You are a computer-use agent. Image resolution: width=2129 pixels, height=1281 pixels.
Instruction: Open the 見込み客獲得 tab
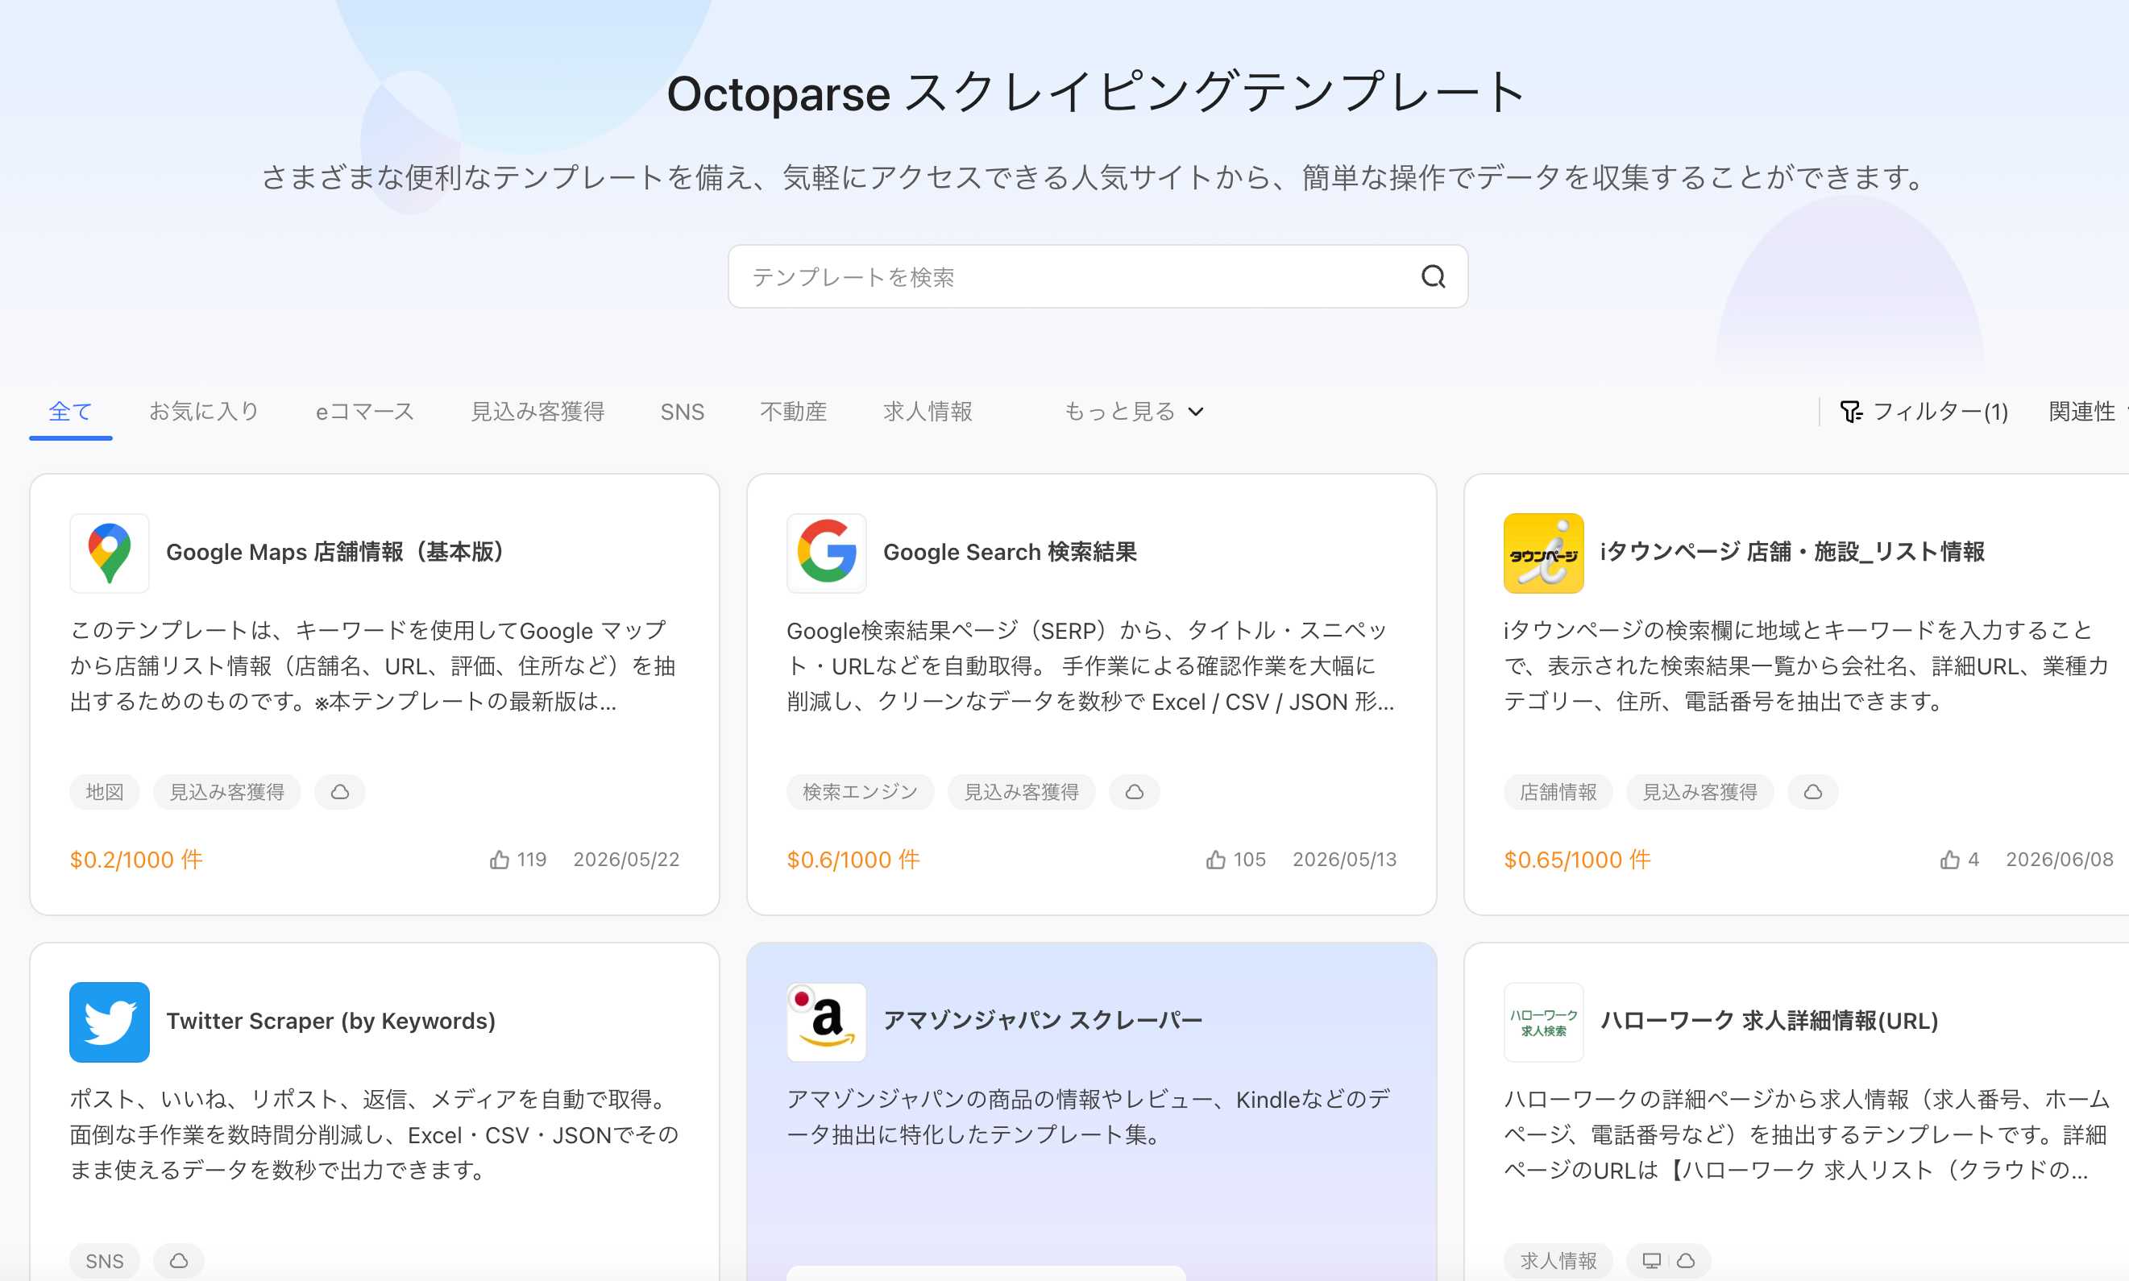coord(537,412)
